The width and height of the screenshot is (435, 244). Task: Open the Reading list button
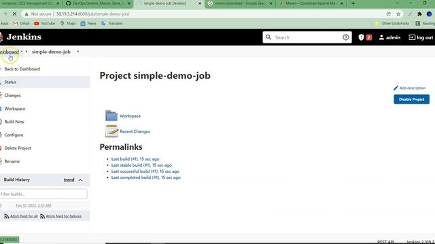pyautogui.click(x=425, y=24)
